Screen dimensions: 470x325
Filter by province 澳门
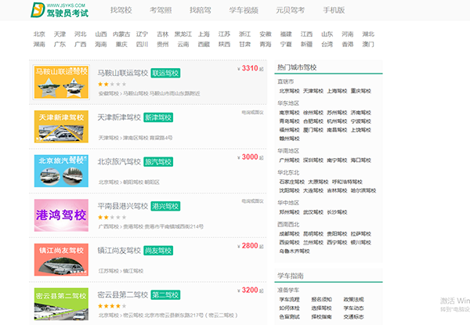tap(368, 45)
